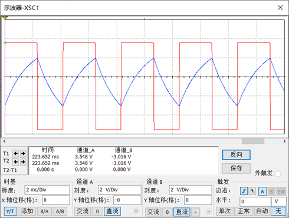Image resolution: width=289 pixels, height=218 pixels.
Task: Set trigger source to Ext
Action: tap(281, 191)
